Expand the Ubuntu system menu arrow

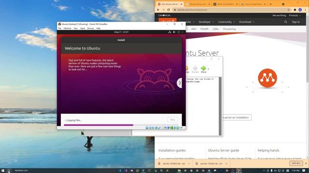click(x=183, y=32)
